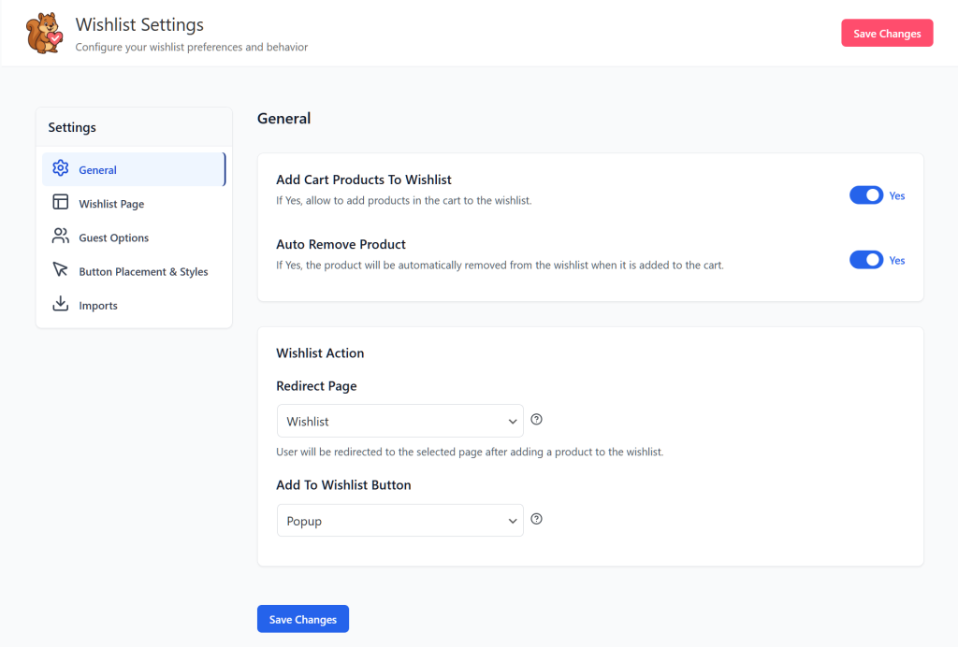Expand the Wishlist selection combo box

click(x=399, y=421)
